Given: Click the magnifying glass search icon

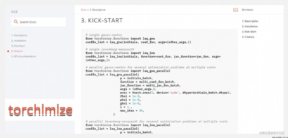Looking at the screenshot, I should (16, 22).
